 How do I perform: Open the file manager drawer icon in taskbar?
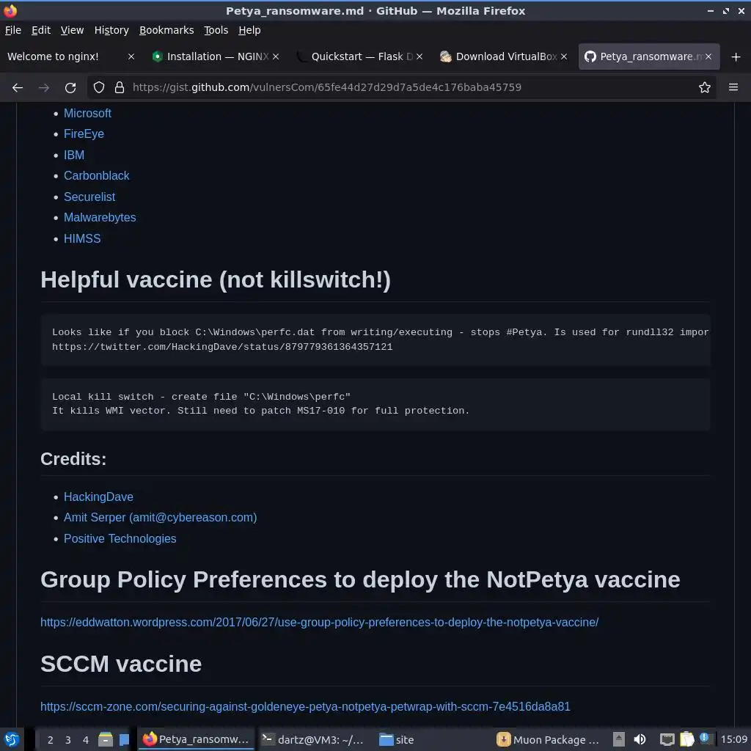tap(106, 739)
